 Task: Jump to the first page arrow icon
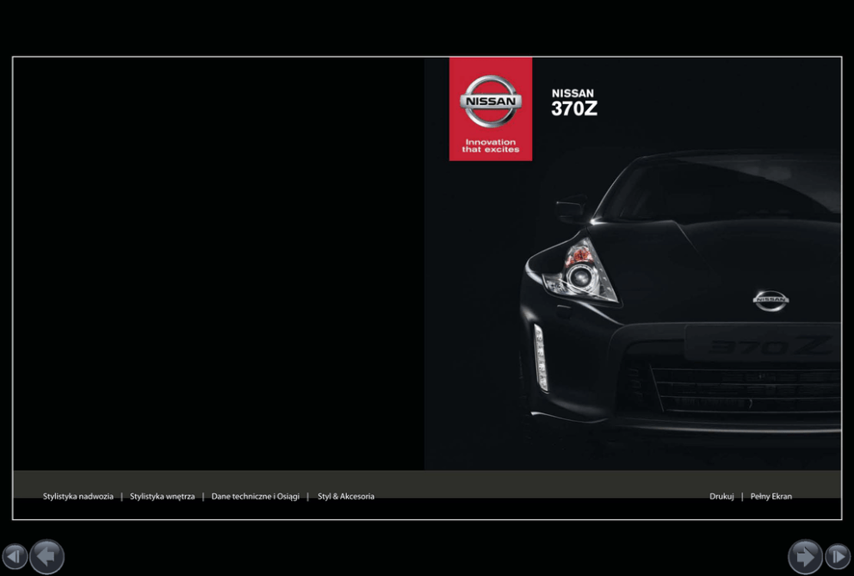coord(15,557)
